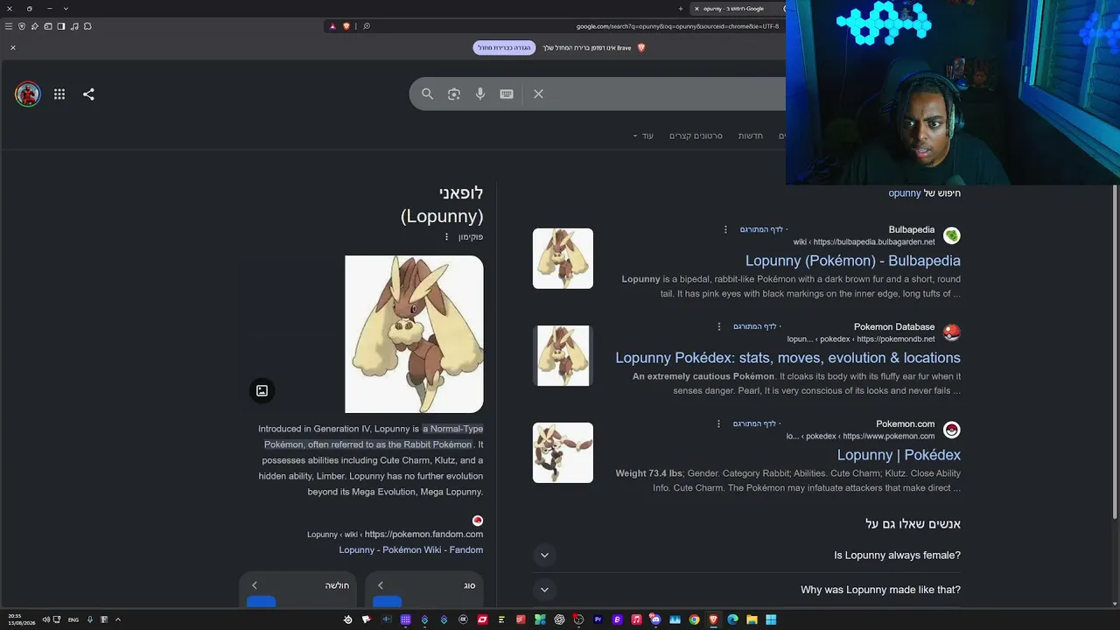Open Lopunny (Pokémon) - Bulbapedia result
This screenshot has height=630, width=1120.
click(853, 261)
